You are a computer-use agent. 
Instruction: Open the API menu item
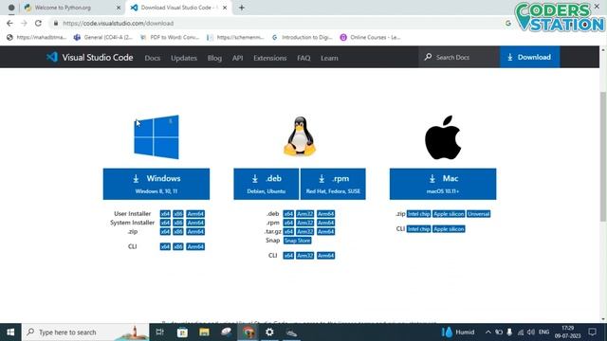[238, 58]
